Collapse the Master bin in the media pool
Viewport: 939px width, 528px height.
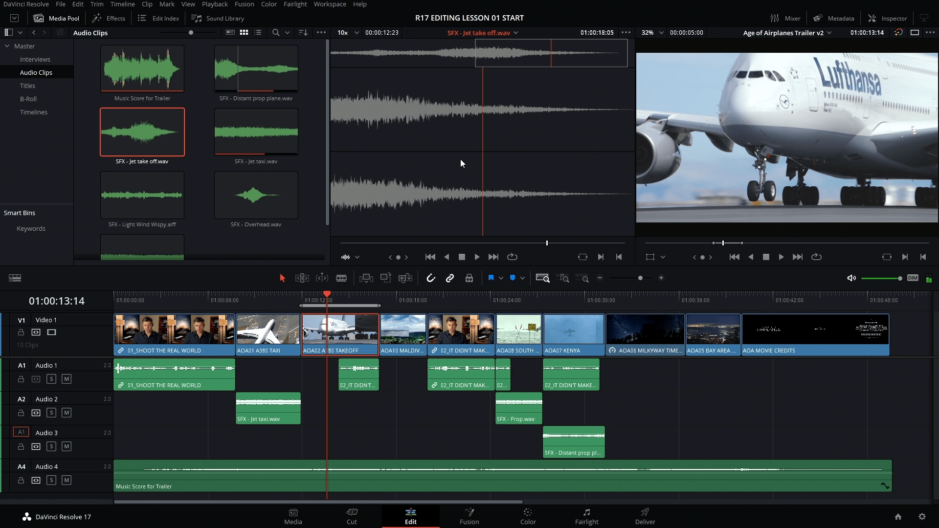point(7,45)
